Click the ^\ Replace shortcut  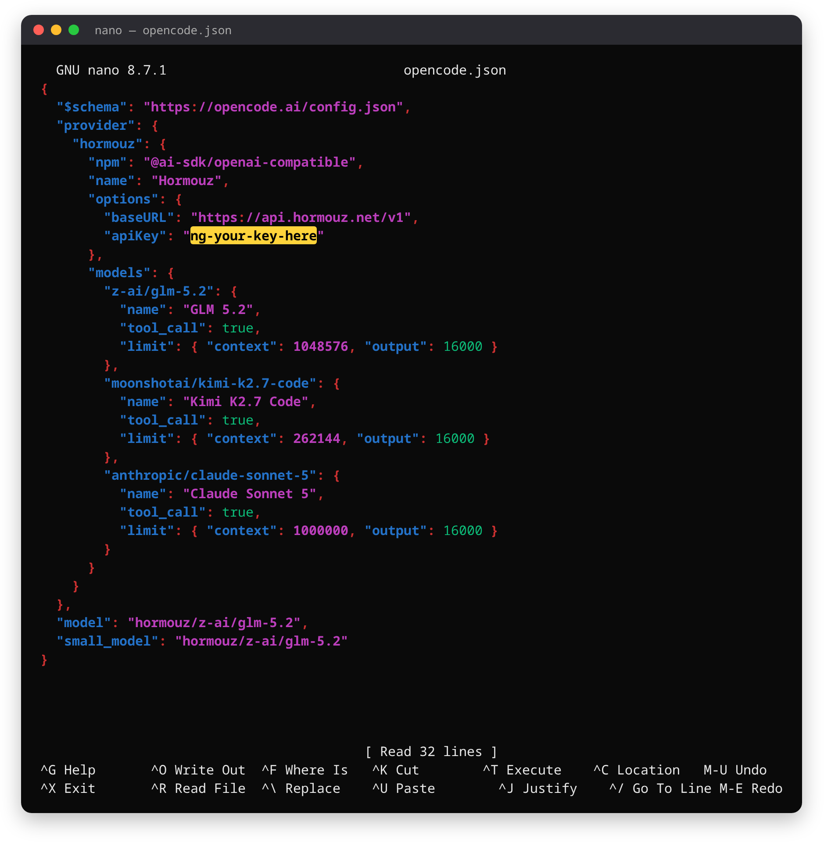[x=301, y=788]
